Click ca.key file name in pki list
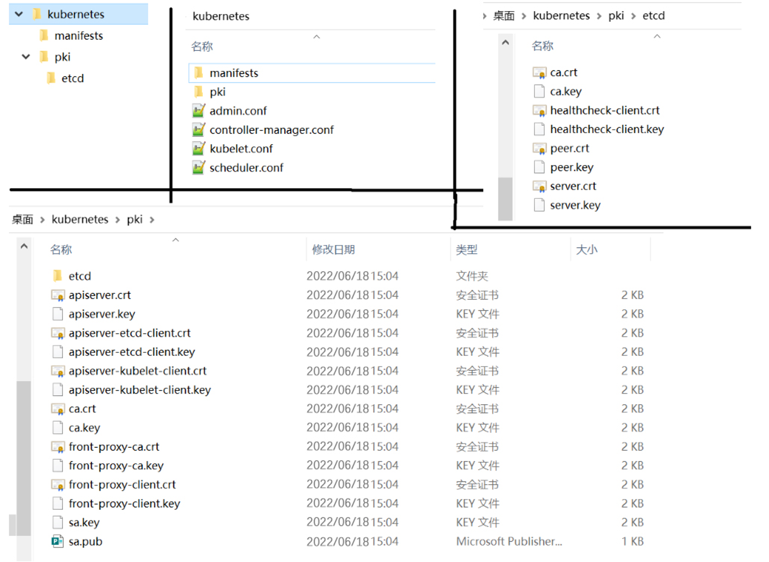 click(84, 428)
